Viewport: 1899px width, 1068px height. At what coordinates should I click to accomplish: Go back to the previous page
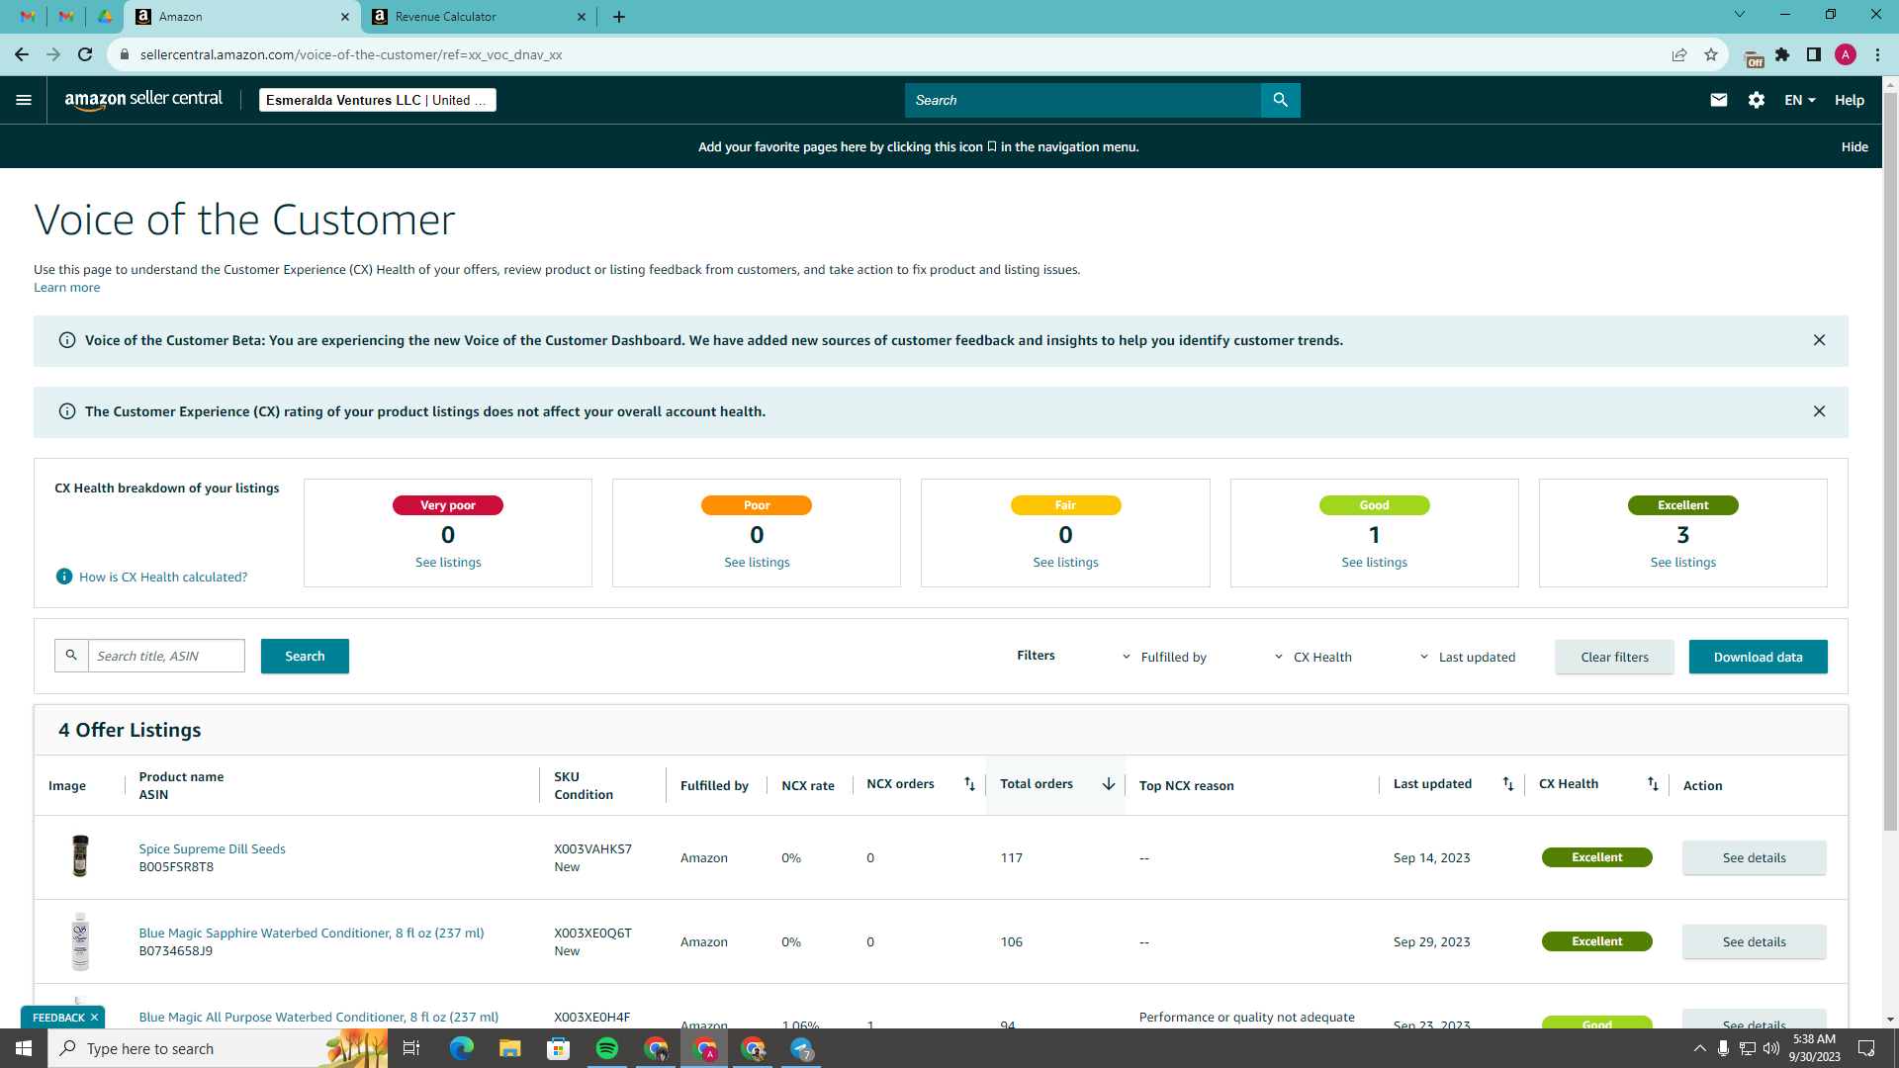pos(22,55)
